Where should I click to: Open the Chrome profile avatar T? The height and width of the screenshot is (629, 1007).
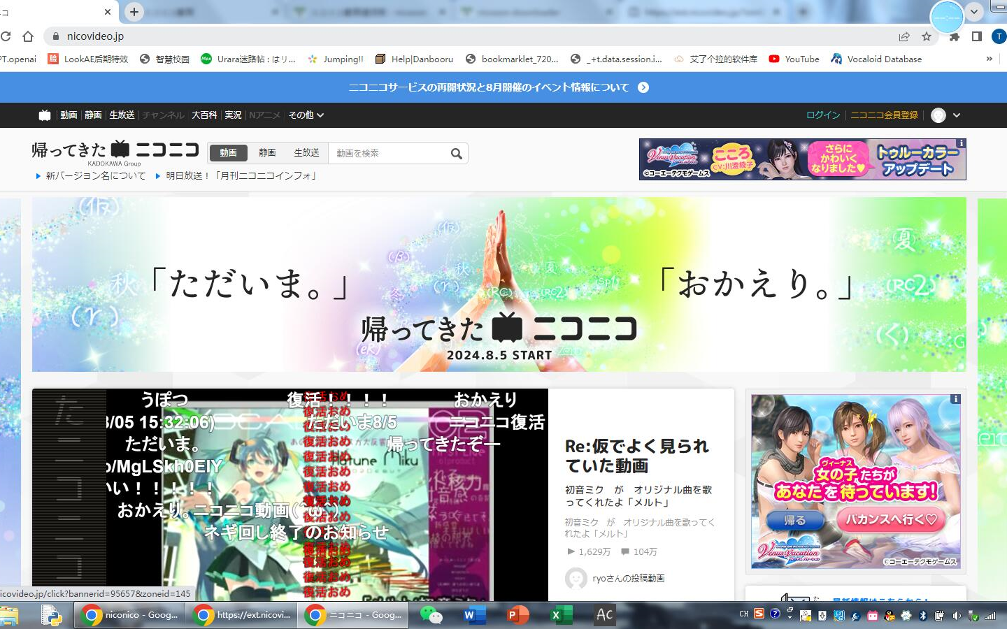tap(999, 36)
